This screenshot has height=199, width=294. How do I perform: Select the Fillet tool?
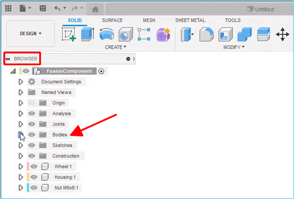206,34
